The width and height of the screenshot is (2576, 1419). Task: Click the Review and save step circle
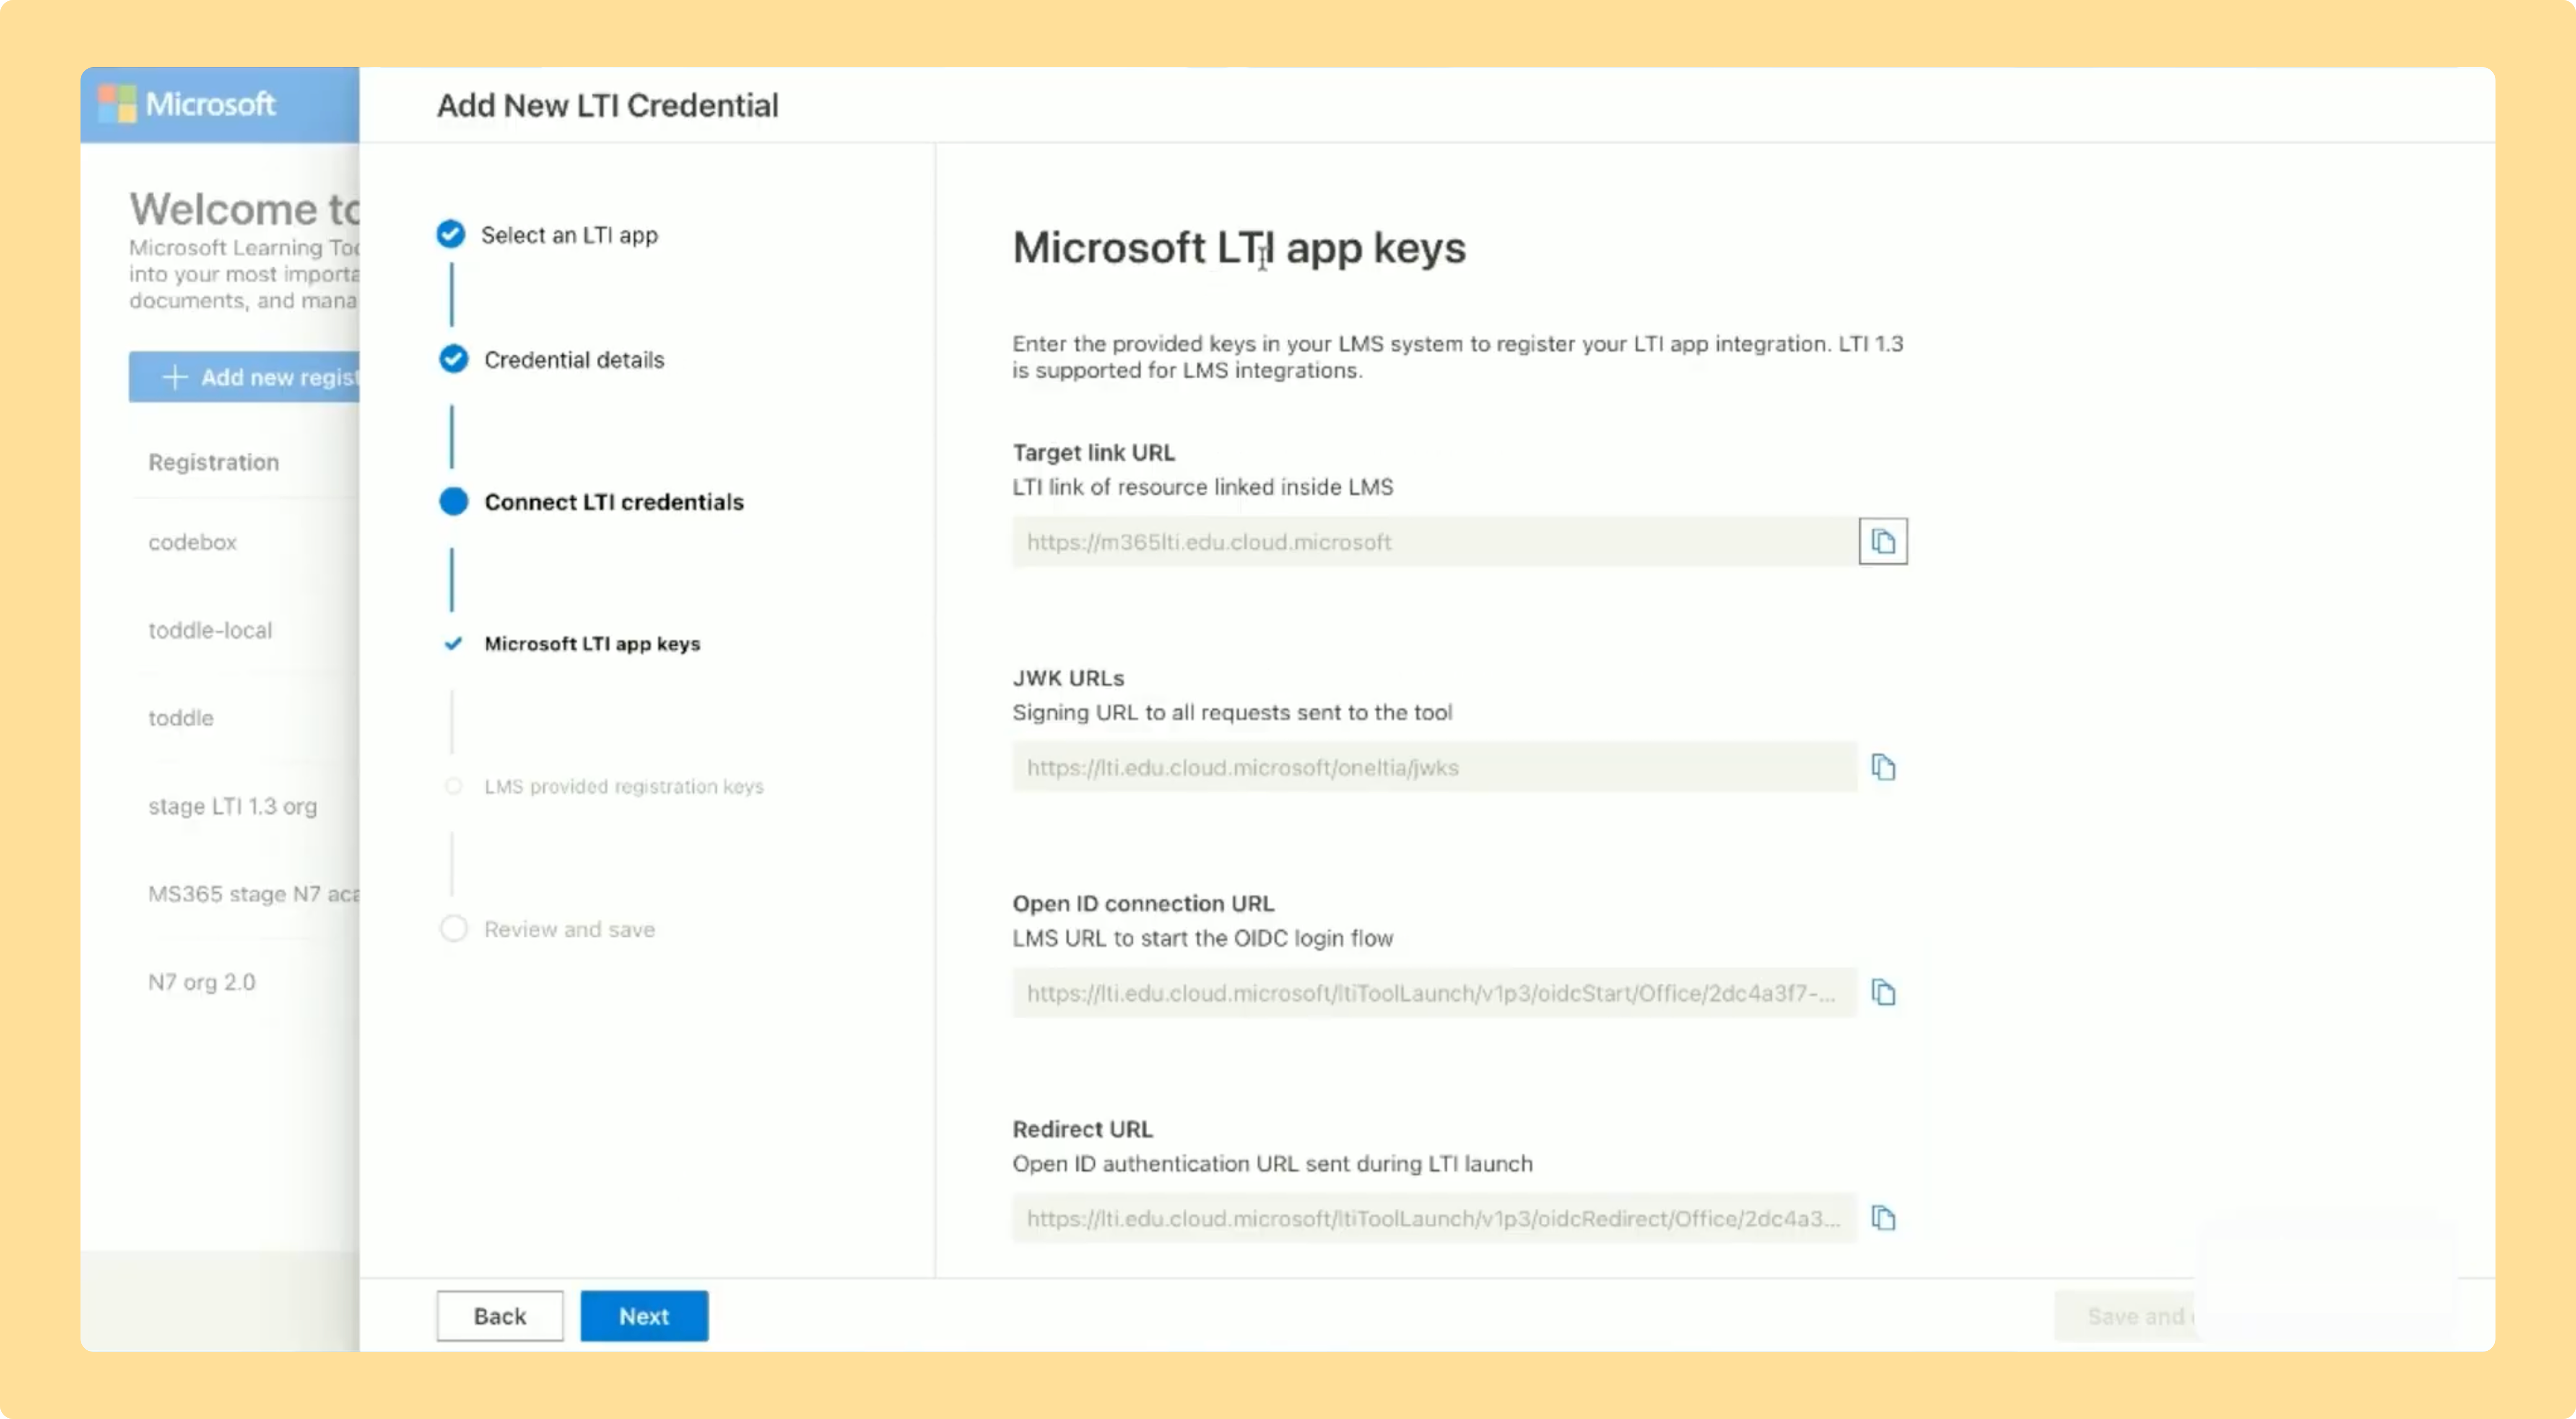pyautogui.click(x=453, y=929)
